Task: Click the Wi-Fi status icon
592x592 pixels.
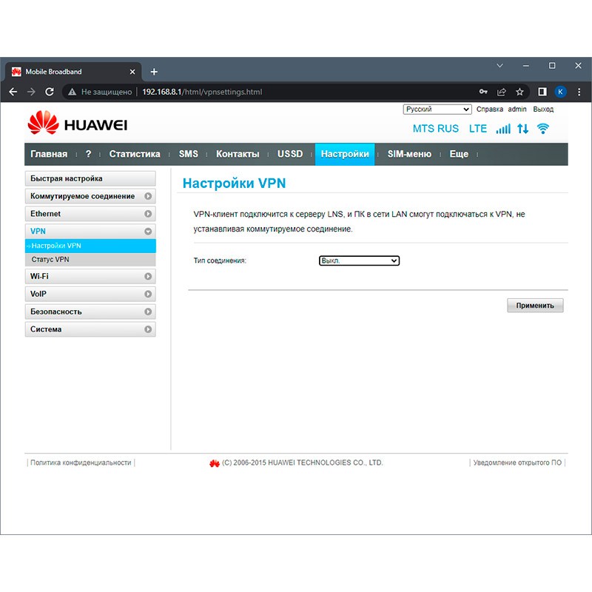Action: [x=543, y=129]
